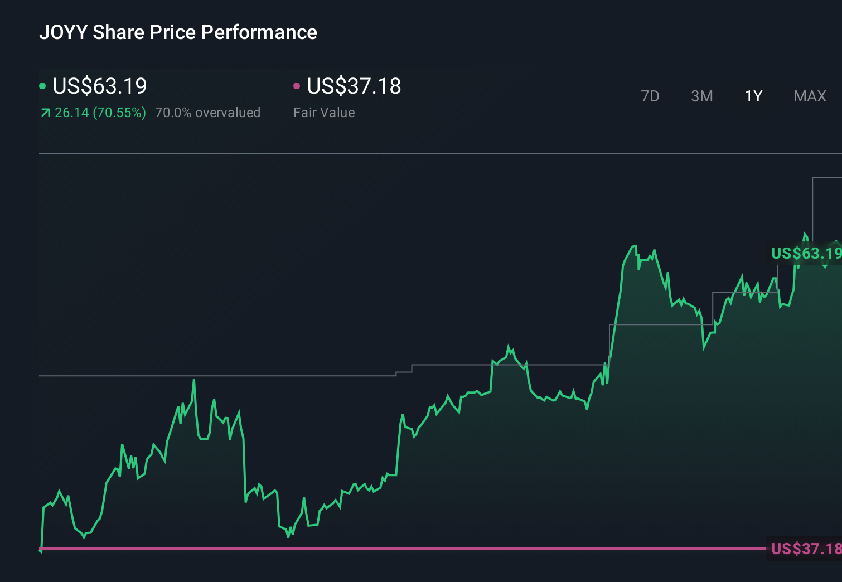The image size is (842, 582).
Task: Click the lowest dip on the price chart
Action: pyautogui.click(x=40, y=551)
